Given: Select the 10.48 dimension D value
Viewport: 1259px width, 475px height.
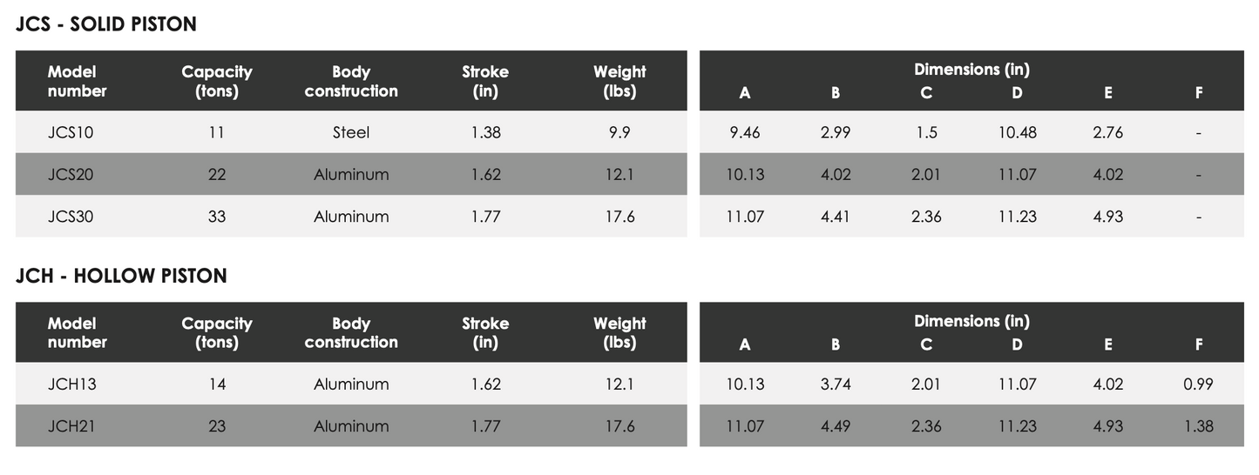Looking at the screenshot, I should [x=1017, y=132].
